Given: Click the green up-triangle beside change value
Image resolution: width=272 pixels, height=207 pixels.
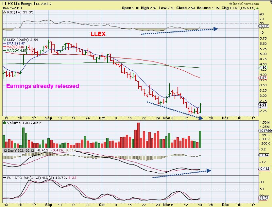Looking at the screenshot, I should (257, 8).
